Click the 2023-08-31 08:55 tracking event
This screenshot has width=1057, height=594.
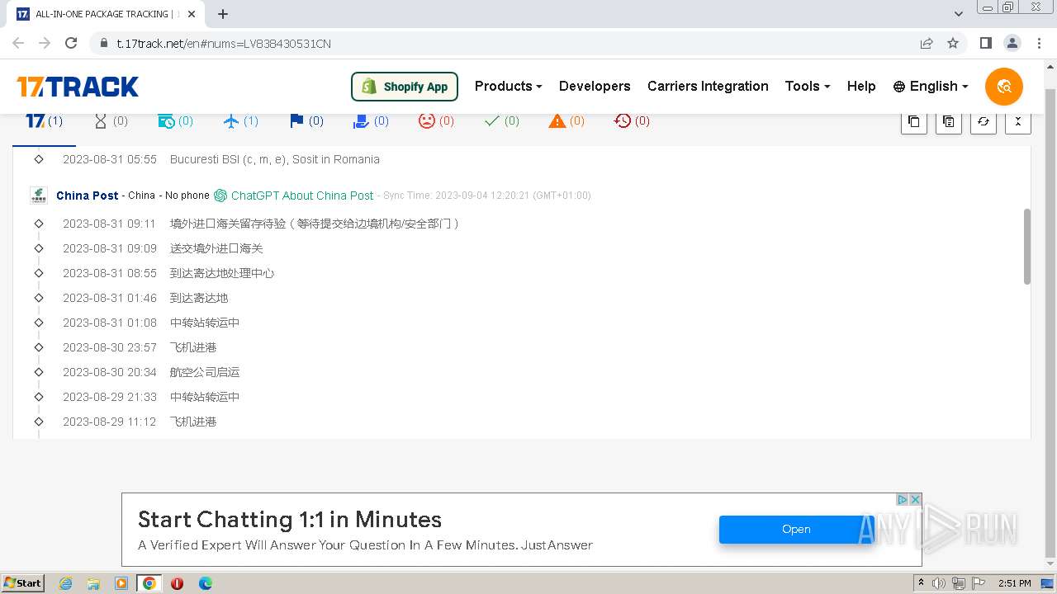(168, 273)
